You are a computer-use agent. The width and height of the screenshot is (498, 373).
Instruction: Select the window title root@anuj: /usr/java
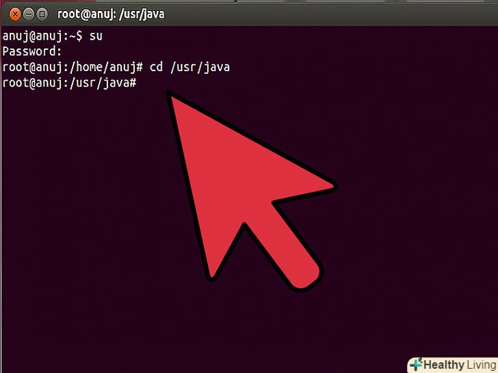pos(111,14)
